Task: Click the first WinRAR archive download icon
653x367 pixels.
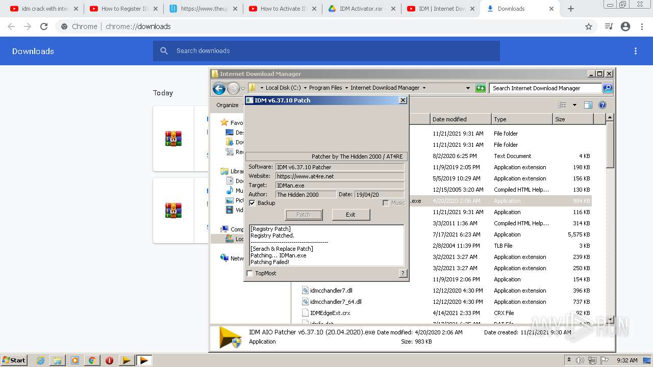Action: tap(173, 138)
